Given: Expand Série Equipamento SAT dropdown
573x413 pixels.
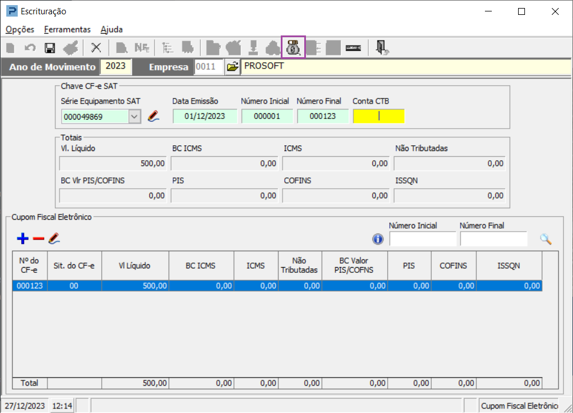Looking at the screenshot, I should tap(134, 117).
